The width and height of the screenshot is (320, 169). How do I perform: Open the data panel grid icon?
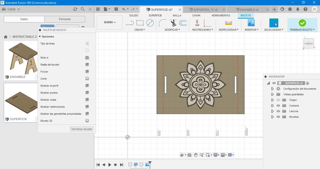click(x=98, y=9)
